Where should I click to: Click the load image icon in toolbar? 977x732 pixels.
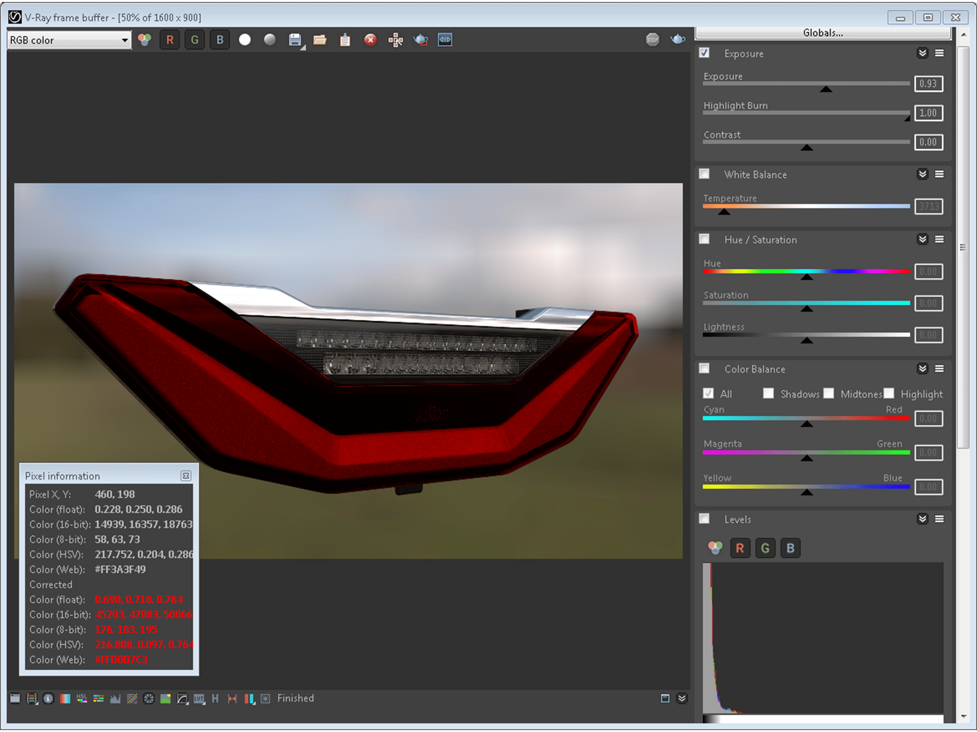coord(320,40)
